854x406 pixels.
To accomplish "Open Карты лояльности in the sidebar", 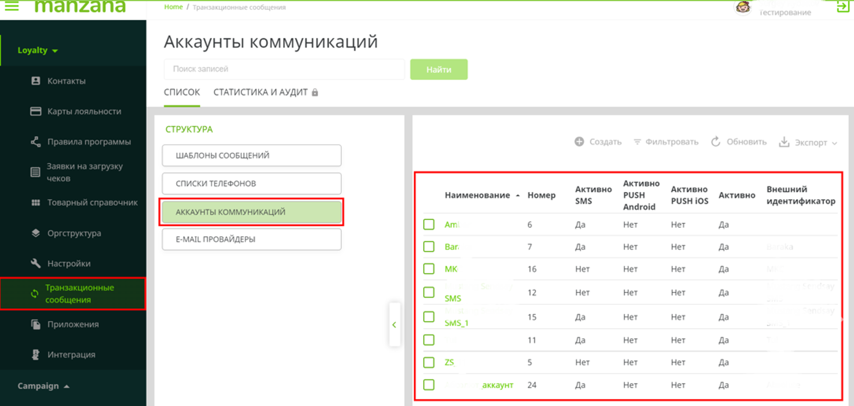I will point(84,111).
